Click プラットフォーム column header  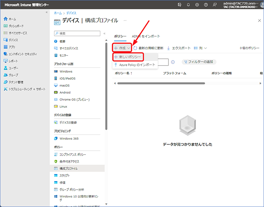[x=175, y=73]
